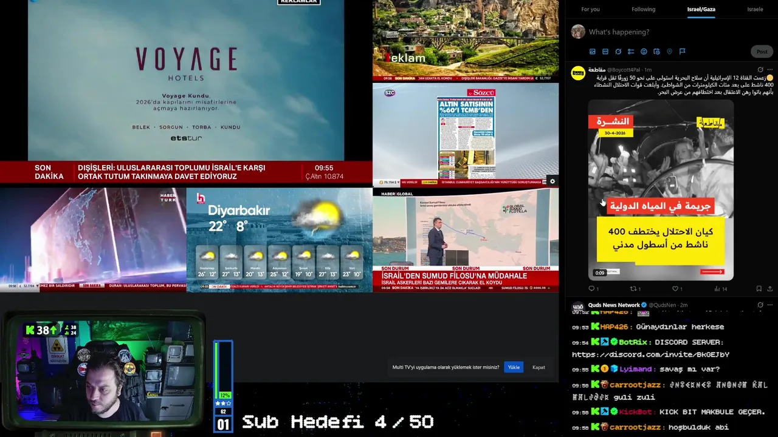Open the @Boycott4Pal handle link

point(624,70)
